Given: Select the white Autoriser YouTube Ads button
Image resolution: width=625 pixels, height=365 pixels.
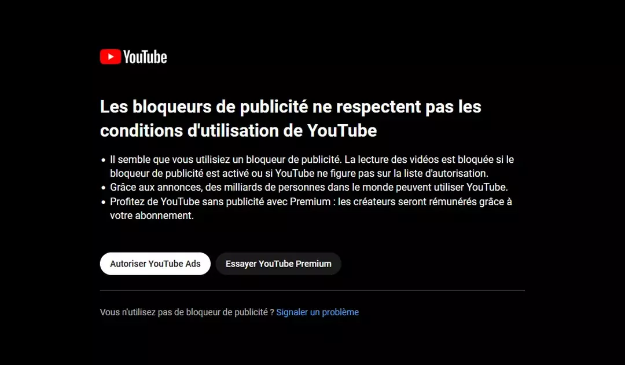Looking at the screenshot, I should pos(155,264).
